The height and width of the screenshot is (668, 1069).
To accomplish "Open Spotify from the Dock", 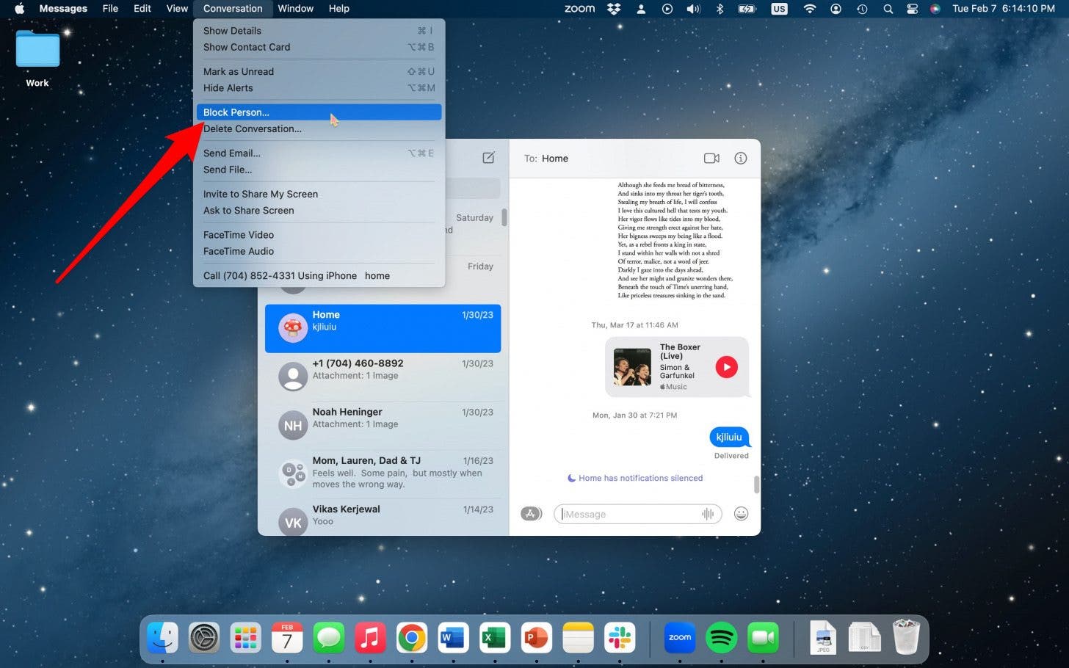I will tap(720, 638).
